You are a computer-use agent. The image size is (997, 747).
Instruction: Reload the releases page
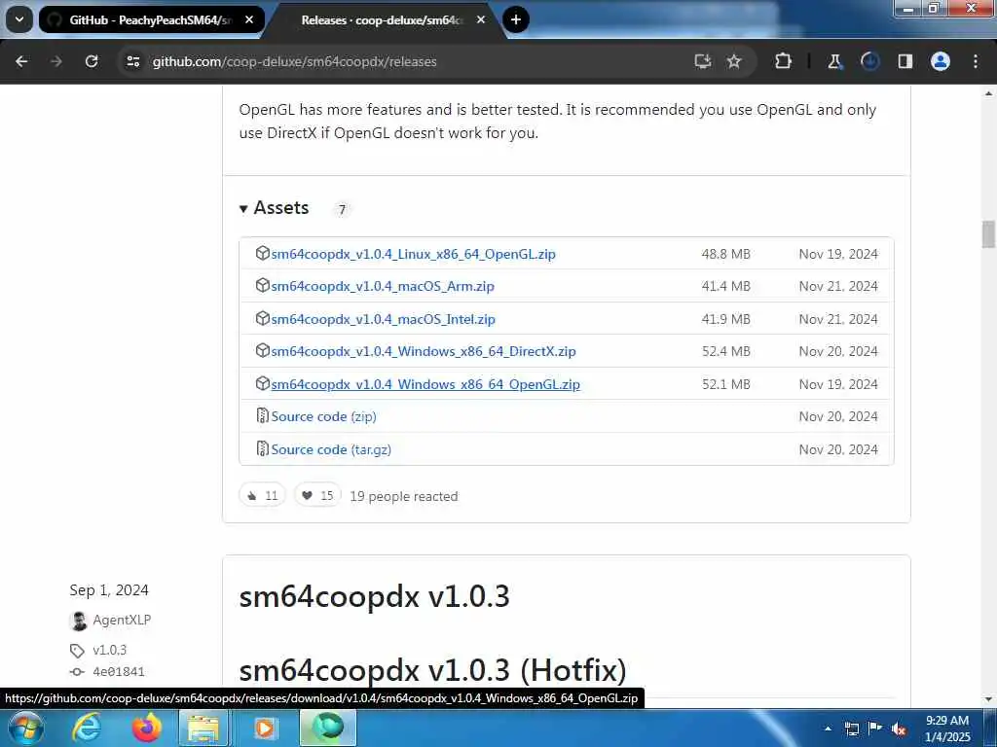(92, 61)
